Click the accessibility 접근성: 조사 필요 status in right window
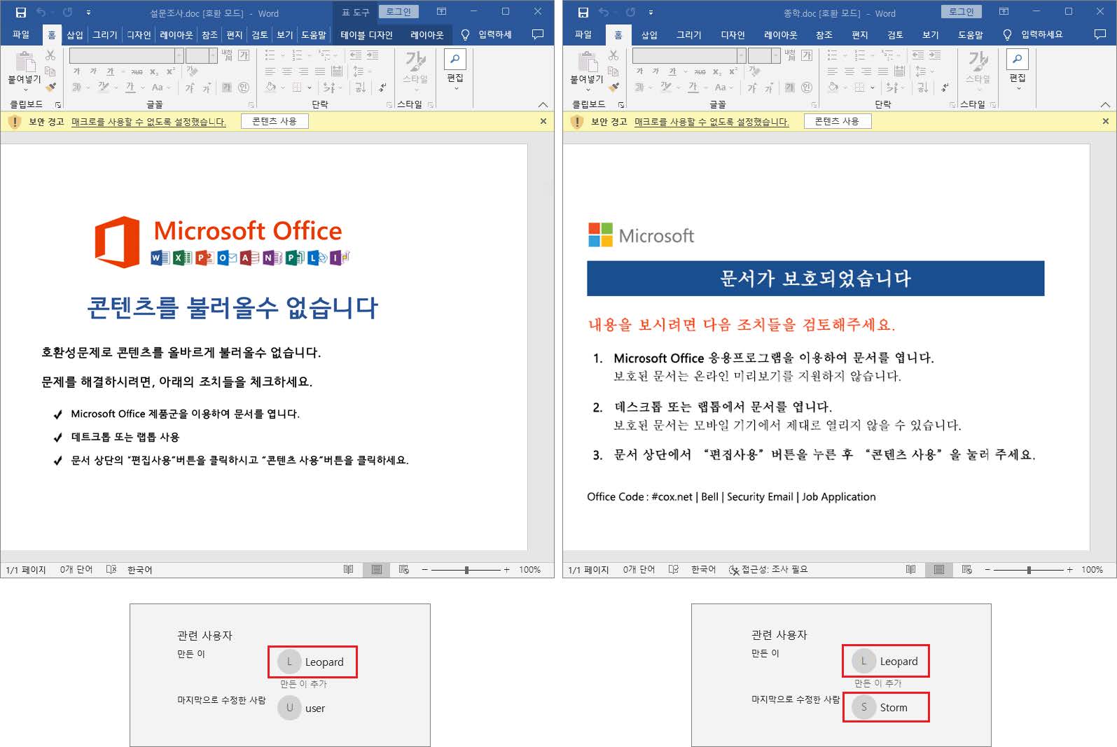This screenshot has height=747, width=1117. pyautogui.click(x=768, y=569)
